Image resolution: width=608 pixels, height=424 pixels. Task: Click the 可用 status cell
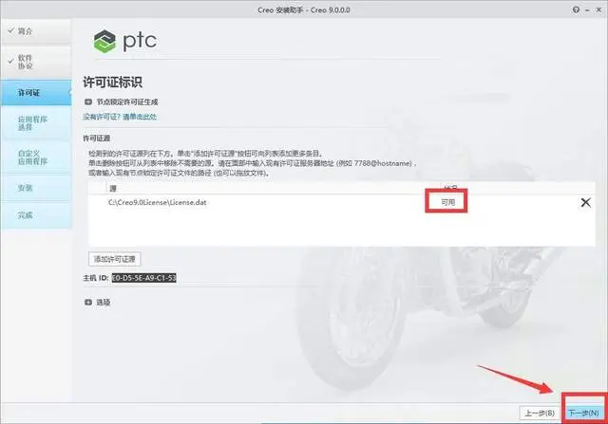pos(447,202)
